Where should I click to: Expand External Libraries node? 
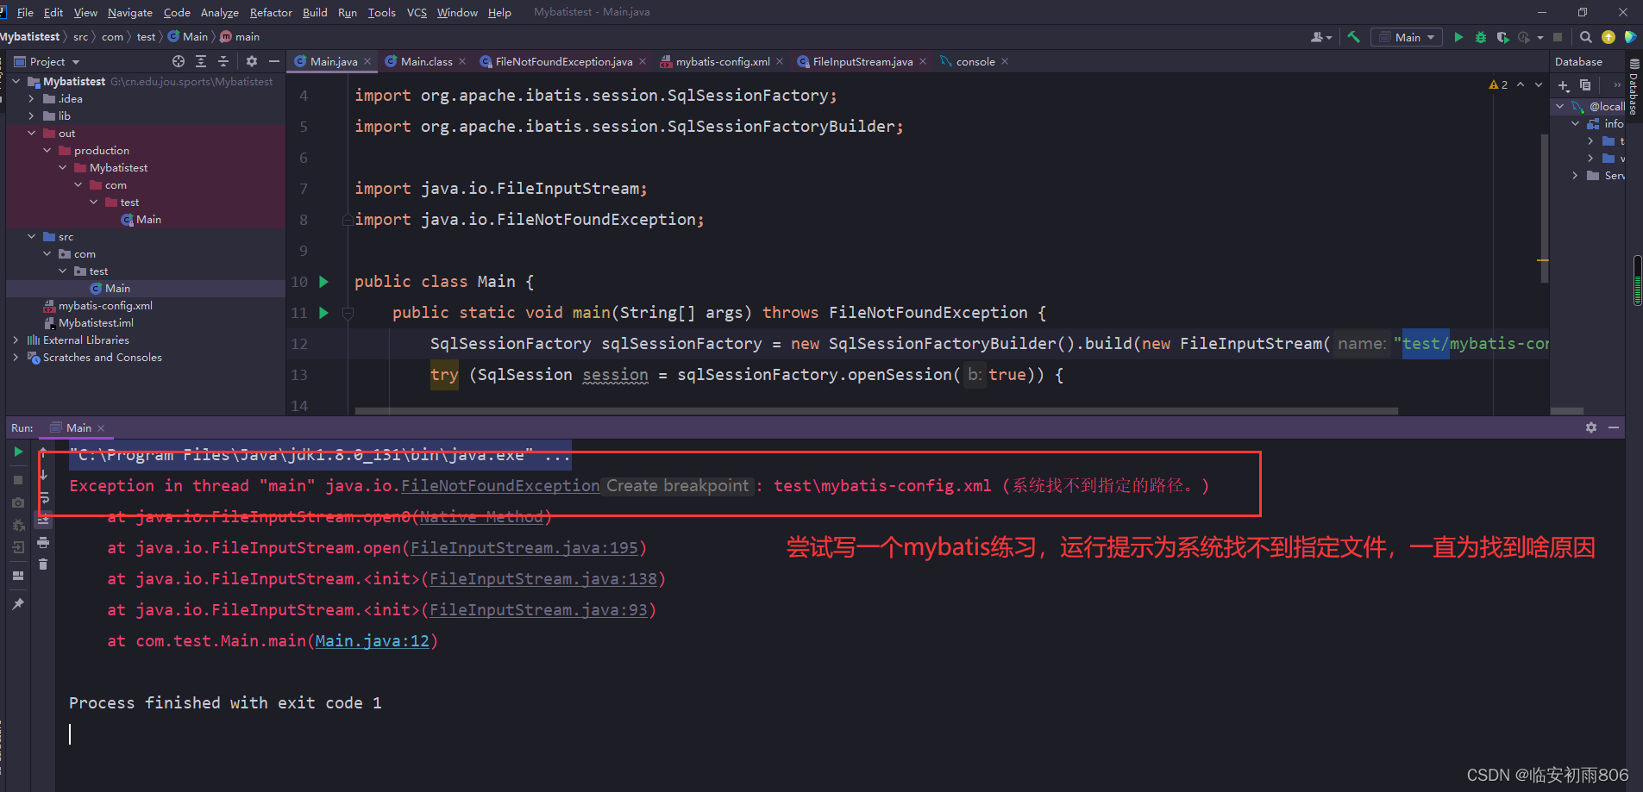pyautogui.click(x=16, y=340)
